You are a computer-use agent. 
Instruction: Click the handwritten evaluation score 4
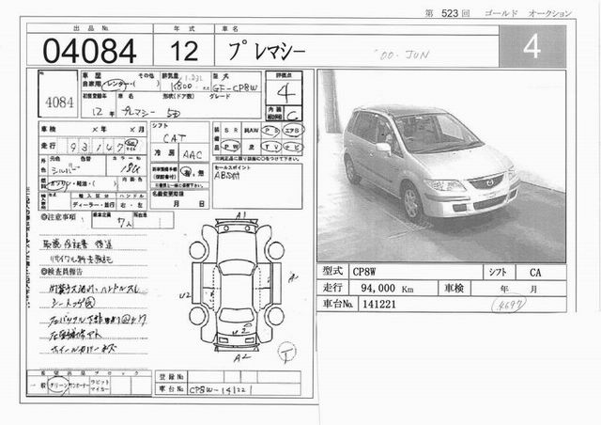click(285, 94)
